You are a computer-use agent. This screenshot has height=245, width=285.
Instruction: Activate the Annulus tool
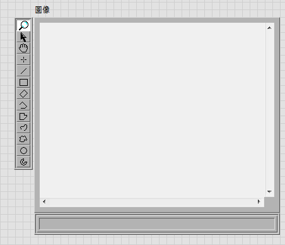click(x=23, y=162)
